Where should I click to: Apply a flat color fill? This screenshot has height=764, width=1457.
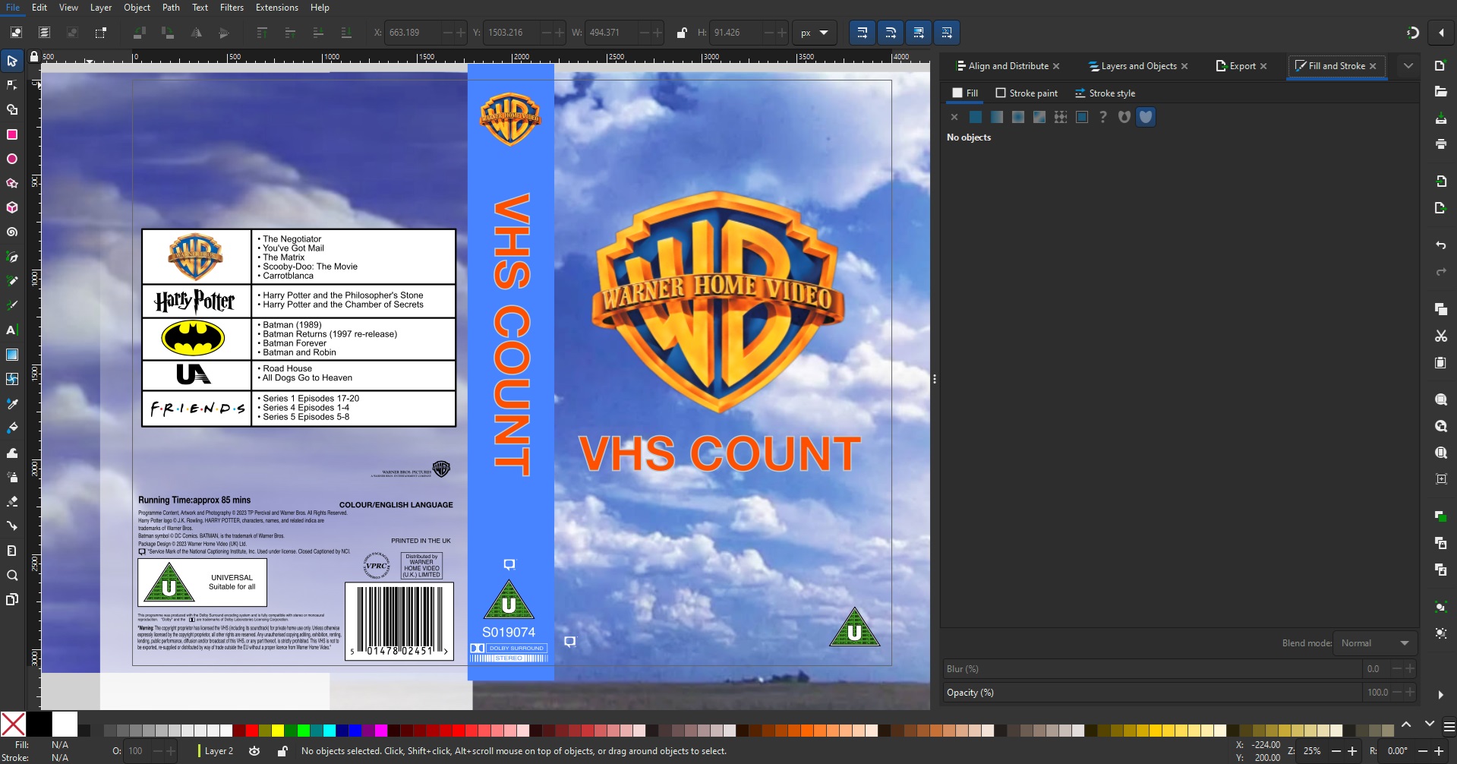[975, 117]
